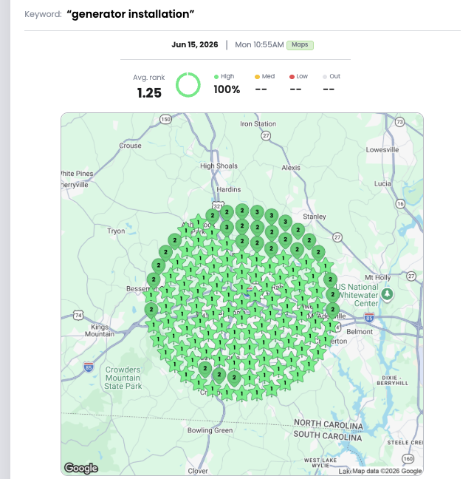Click the Lucia map label
The width and height of the screenshot is (474, 479).
point(382,183)
